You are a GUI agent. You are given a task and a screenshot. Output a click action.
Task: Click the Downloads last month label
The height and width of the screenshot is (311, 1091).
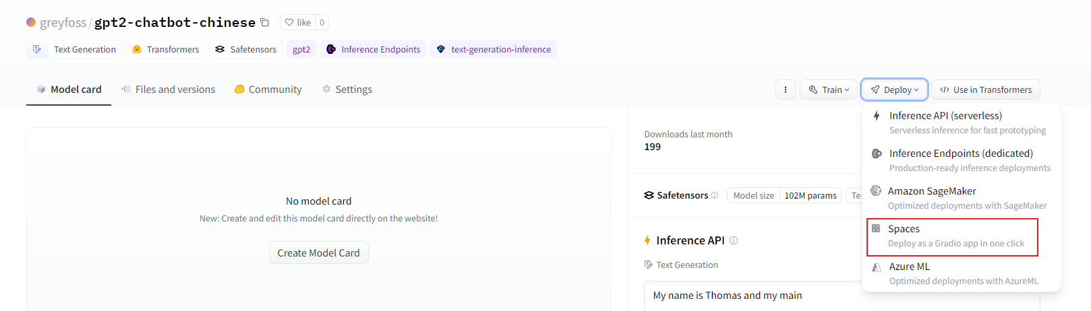pos(688,134)
